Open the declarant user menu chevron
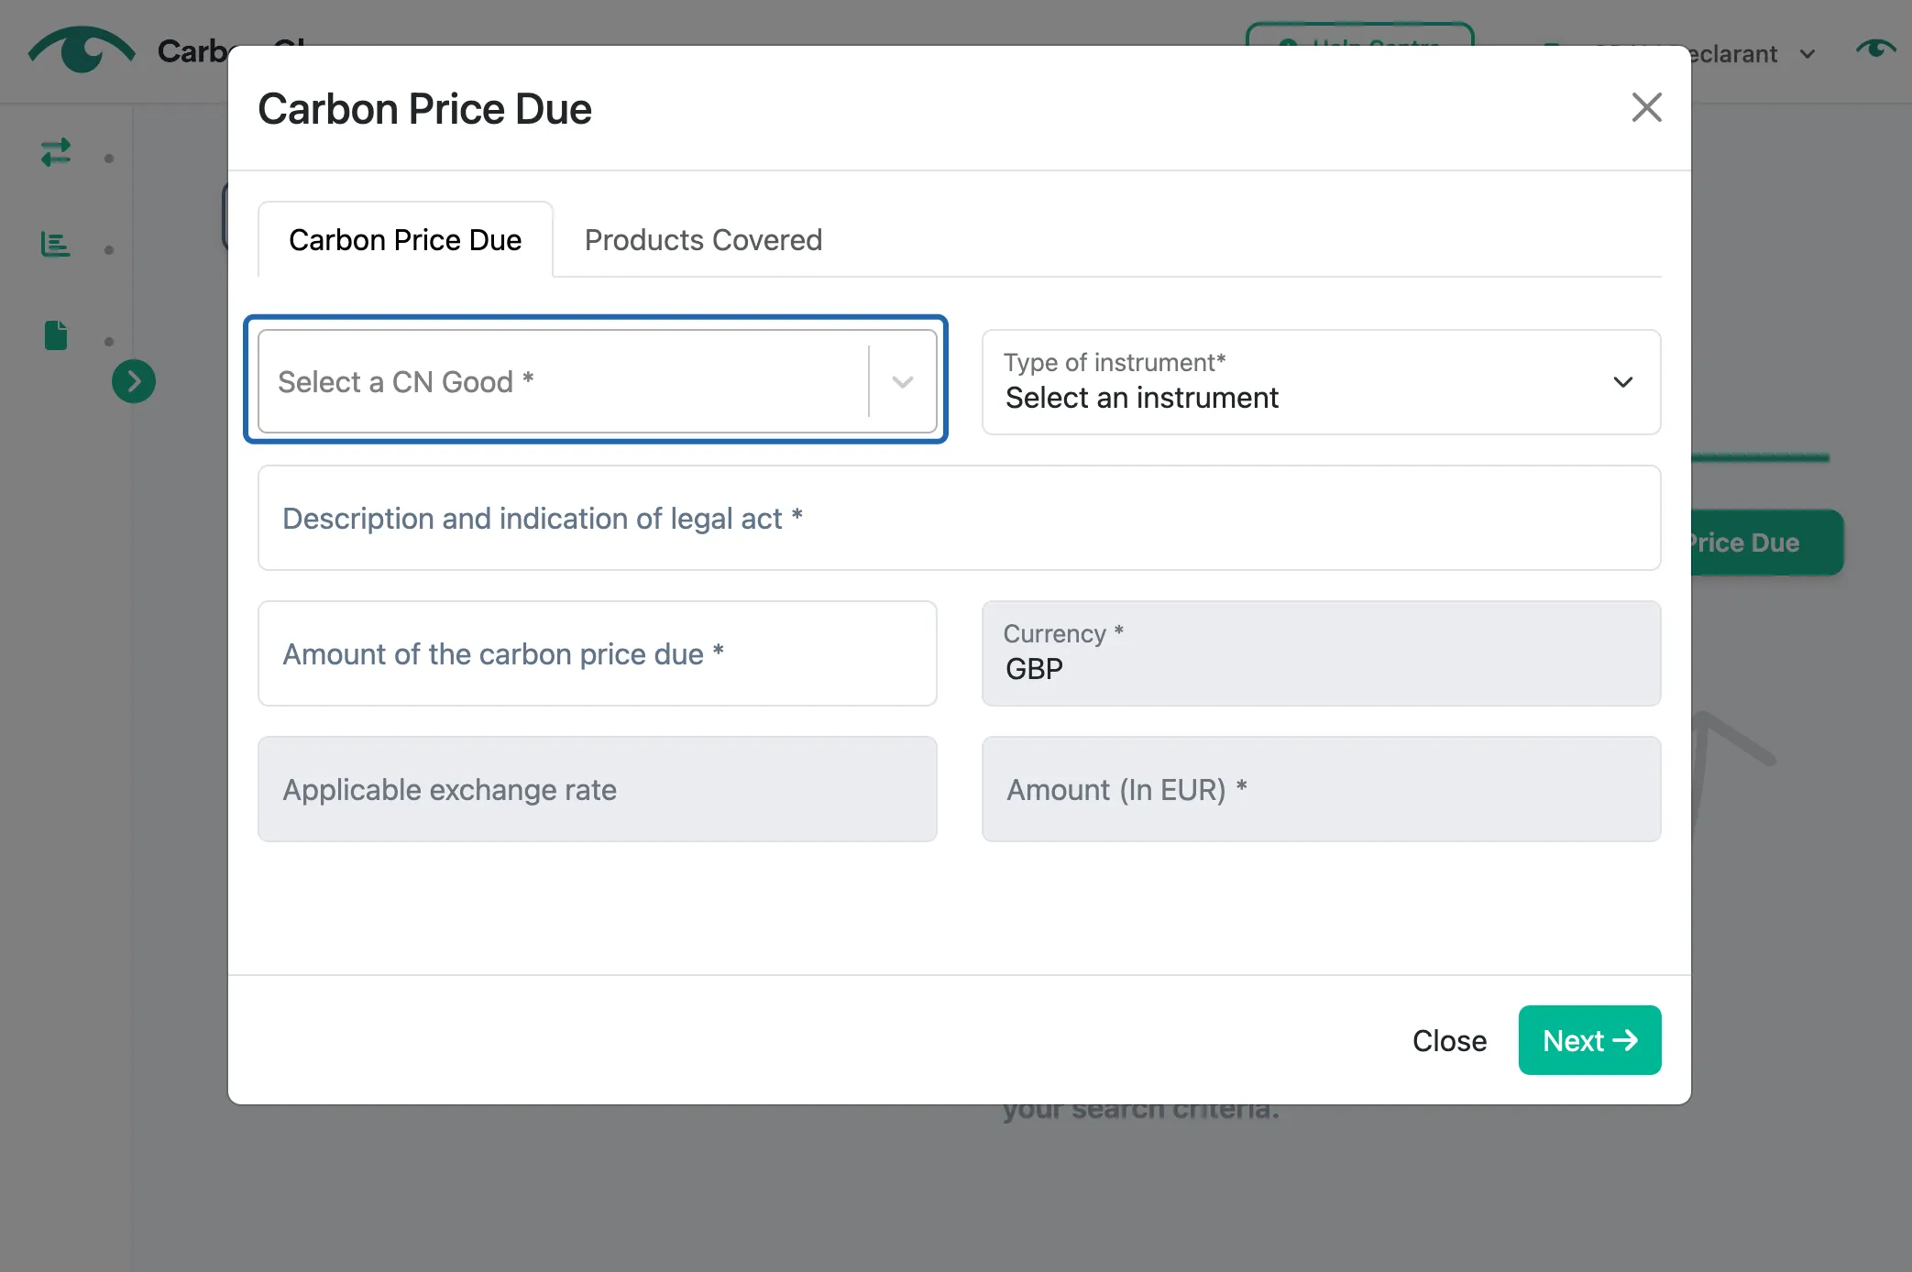1912x1272 pixels. click(x=1808, y=54)
